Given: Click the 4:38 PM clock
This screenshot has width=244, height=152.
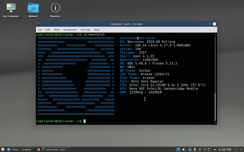Looking at the screenshot, I should (x=225, y=149).
